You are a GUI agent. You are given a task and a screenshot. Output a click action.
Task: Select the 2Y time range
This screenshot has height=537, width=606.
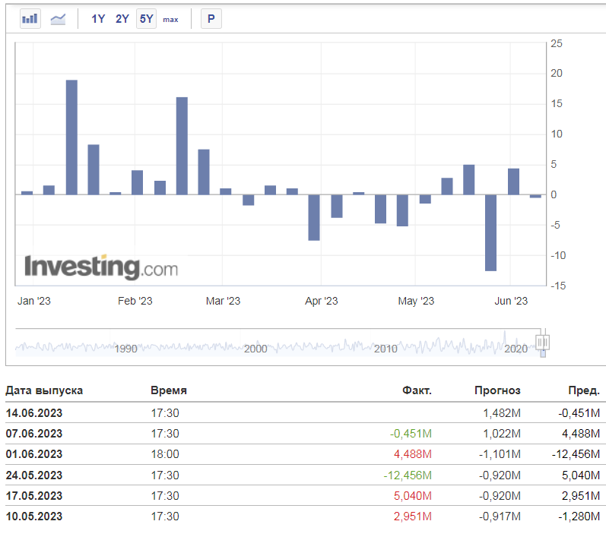(x=122, y=18)
